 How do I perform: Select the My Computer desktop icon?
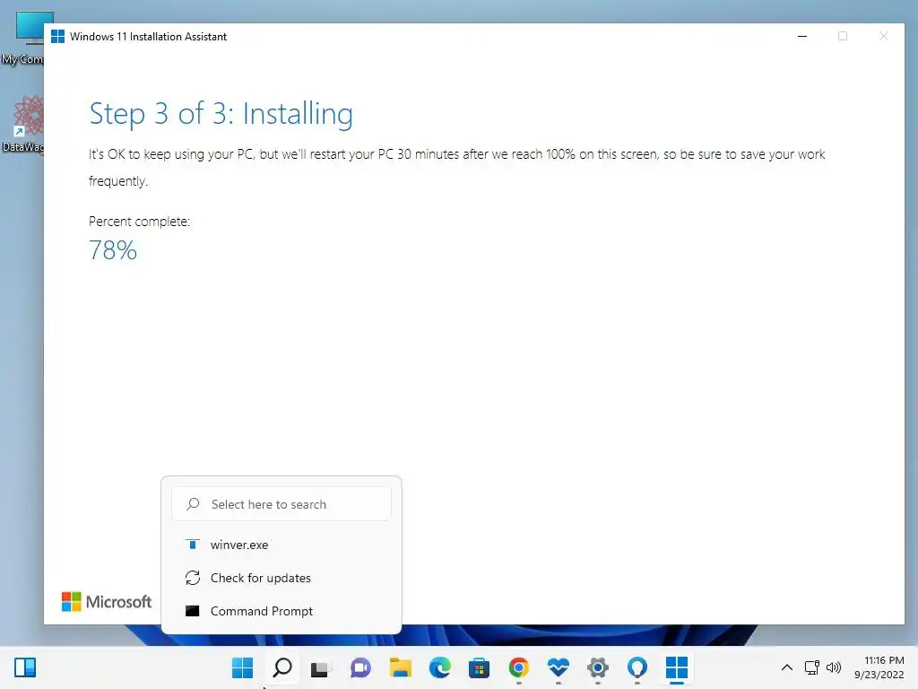[23, 39]
